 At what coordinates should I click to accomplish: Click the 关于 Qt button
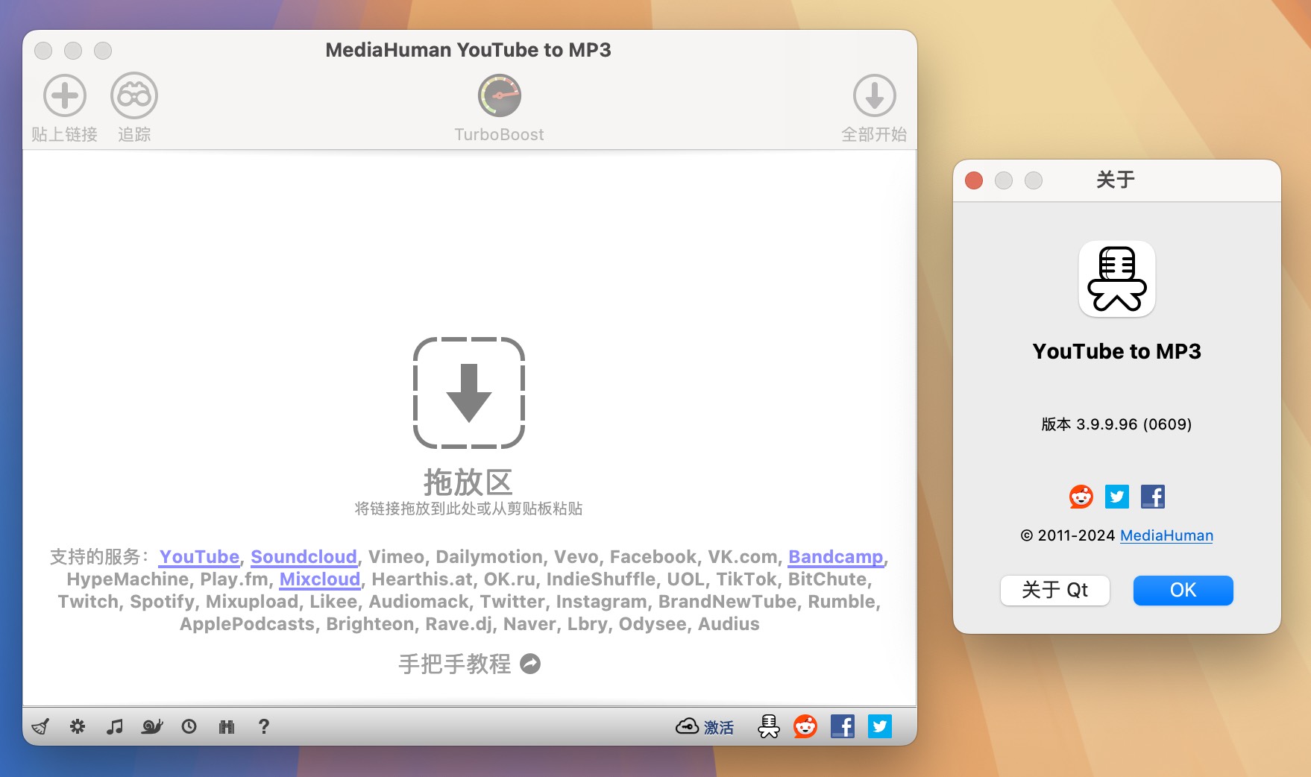click(1055, 591)
